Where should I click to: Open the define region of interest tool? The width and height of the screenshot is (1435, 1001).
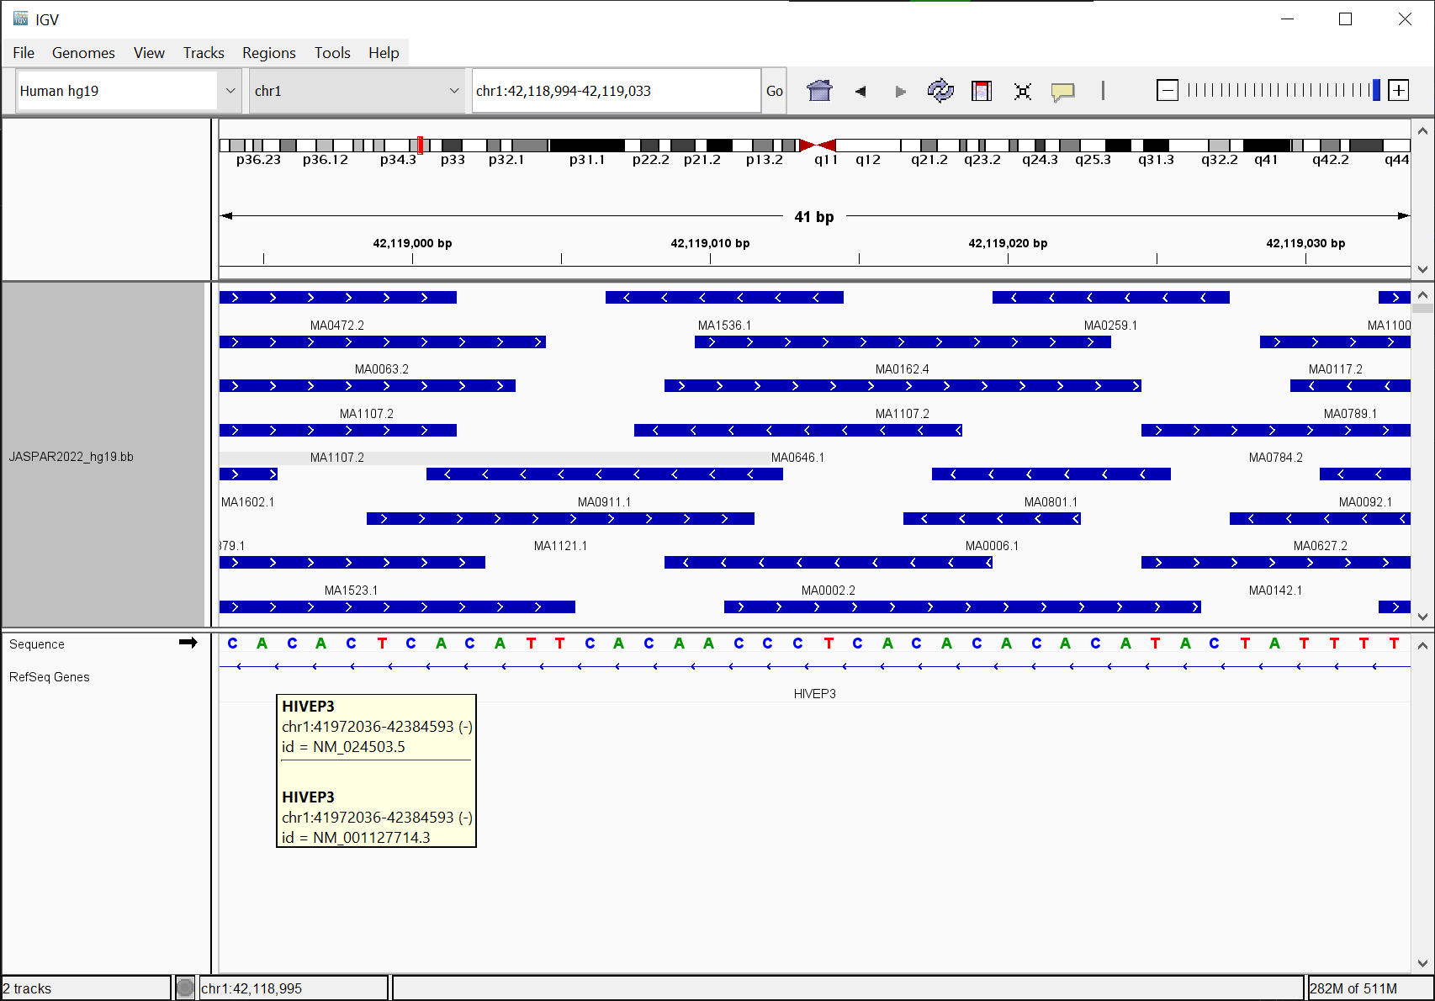(981, 90)
